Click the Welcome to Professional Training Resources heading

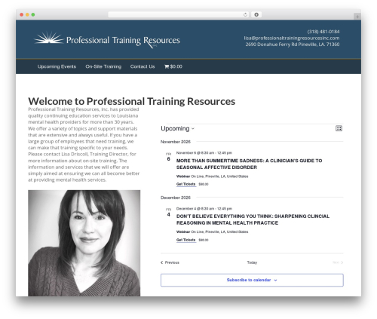[132, 101]
